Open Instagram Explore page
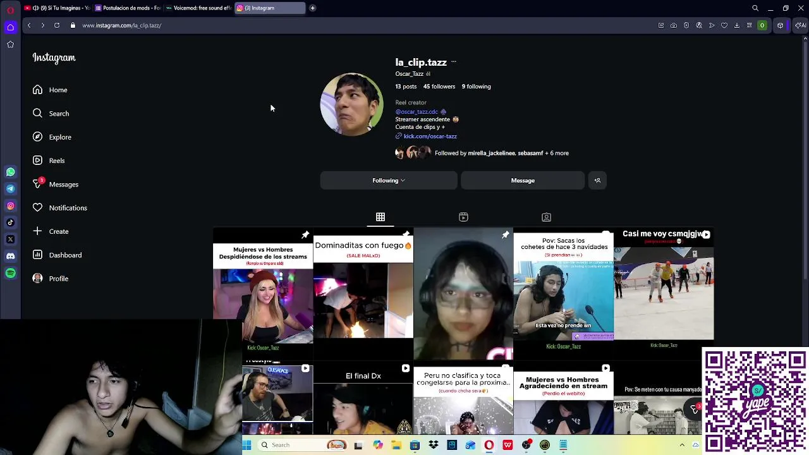 pyautogui.click(x=52, y=137)
